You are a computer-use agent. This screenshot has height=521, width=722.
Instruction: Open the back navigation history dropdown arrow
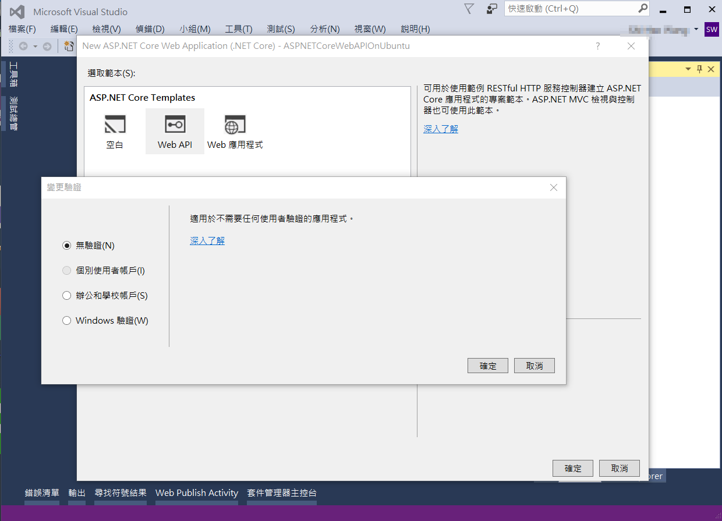point(35,46)
